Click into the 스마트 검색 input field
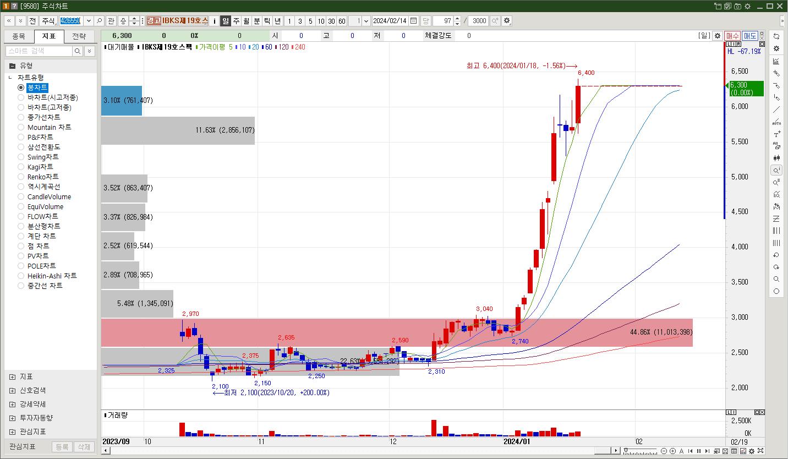788x459 pixels. point(39,51)
